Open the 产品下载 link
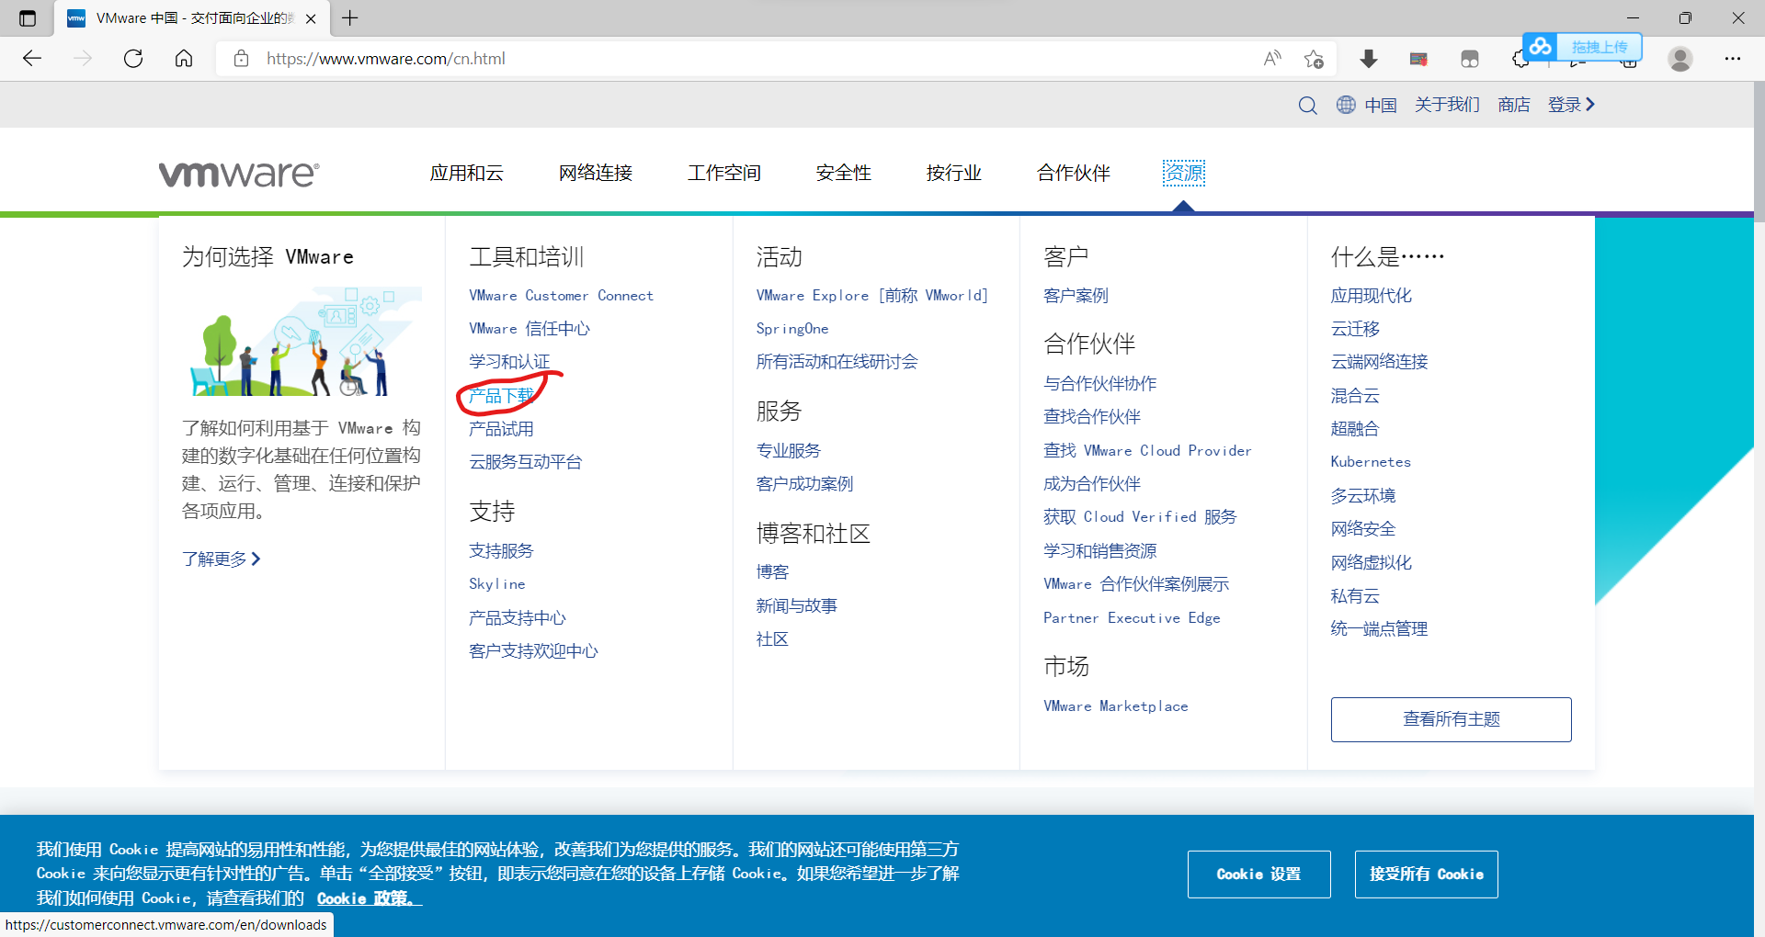 click(501, 396)
